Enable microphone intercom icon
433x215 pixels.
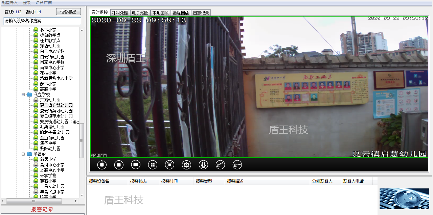[203, 165]
